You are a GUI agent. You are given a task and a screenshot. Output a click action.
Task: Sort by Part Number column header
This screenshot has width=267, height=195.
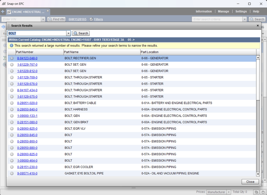click(39, 52)
